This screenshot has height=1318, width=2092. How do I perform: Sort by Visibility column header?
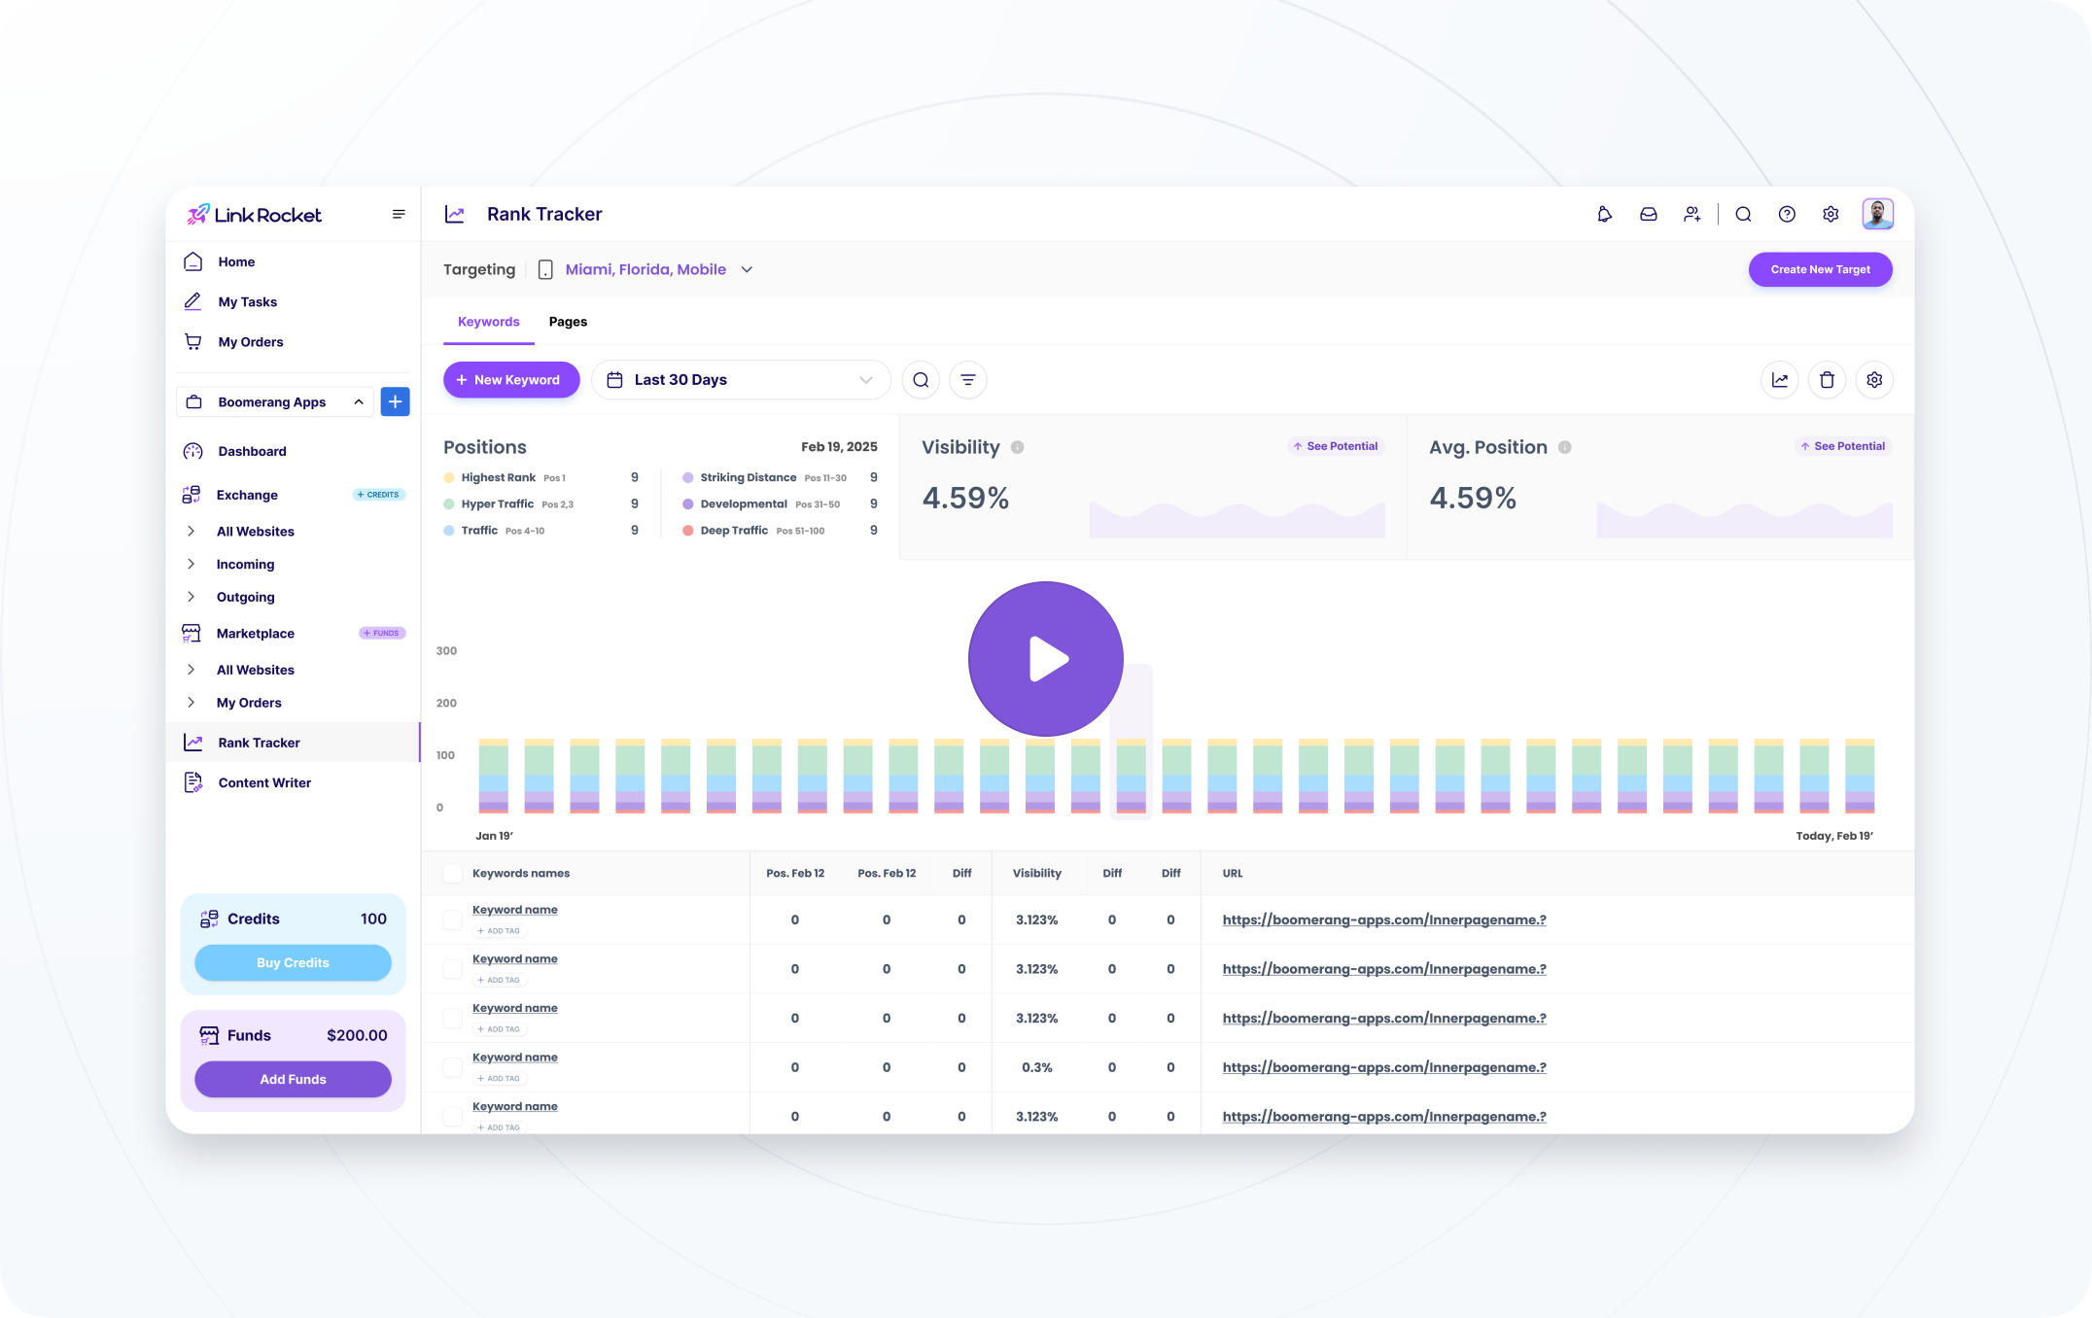[x=1037, y=873]
